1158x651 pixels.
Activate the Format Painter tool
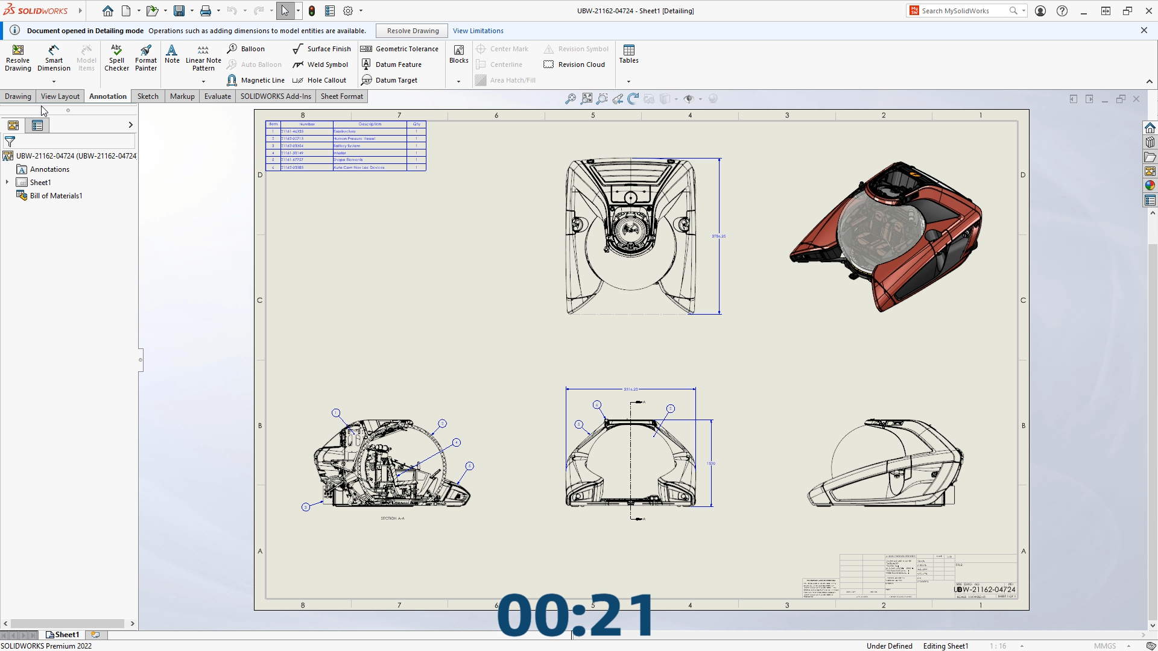click(145, 58)
